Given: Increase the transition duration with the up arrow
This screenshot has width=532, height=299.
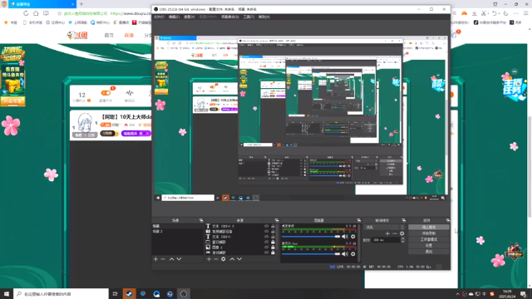Looking at the screenshot, I should [x=402, y=238].
